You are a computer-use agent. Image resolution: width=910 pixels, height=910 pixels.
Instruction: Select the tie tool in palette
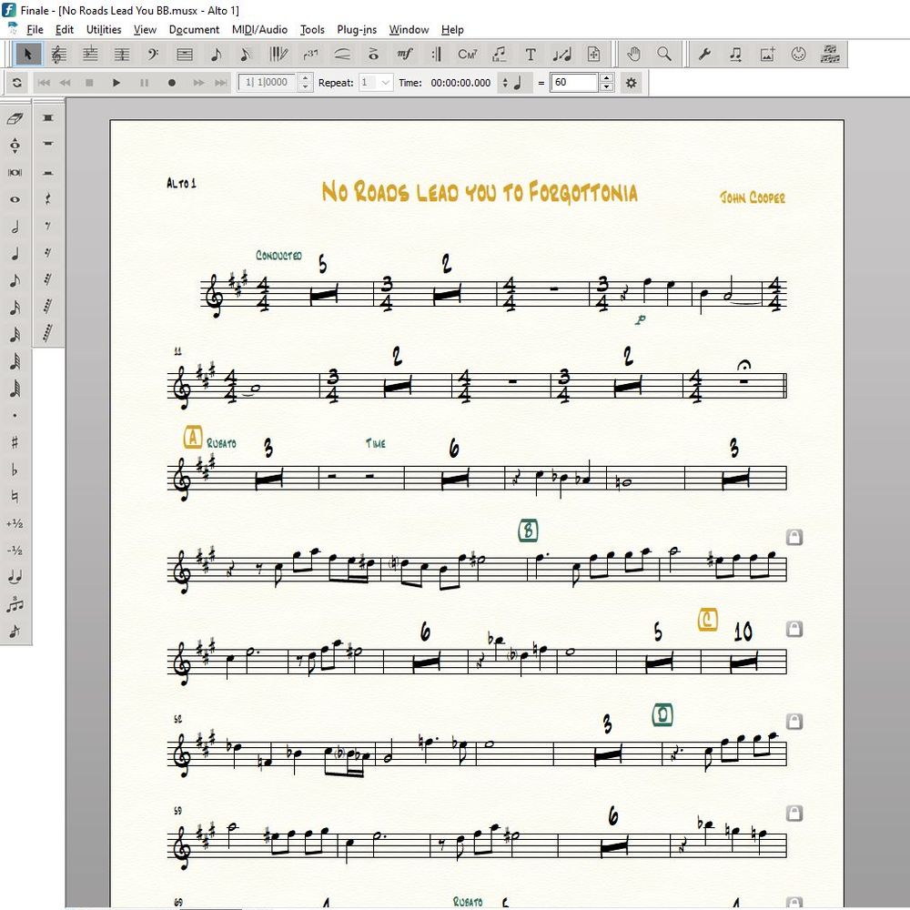[15, 578]
